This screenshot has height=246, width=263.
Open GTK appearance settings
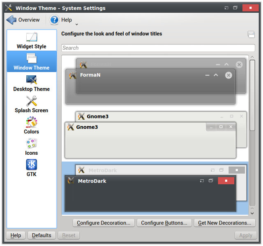click(32, 168)
